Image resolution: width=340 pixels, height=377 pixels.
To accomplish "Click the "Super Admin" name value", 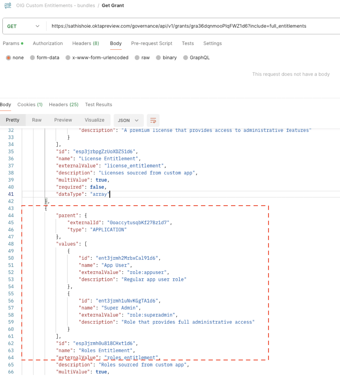I will click(x=120, y=308).
